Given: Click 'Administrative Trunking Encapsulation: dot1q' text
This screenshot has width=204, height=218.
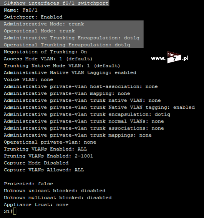Looking at the screenshot, I should [x=72, y=38].
